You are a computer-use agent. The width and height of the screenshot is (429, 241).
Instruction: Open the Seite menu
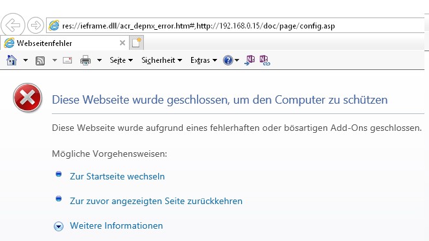[x=121, y=60]
